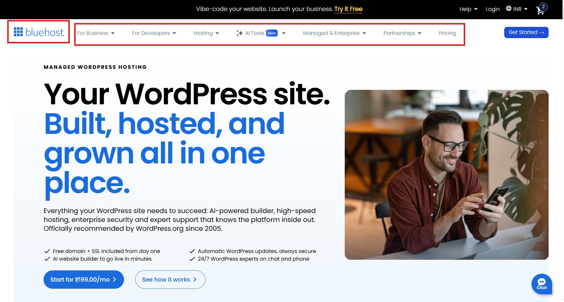Click the "24/7 WordPress experts" feature text

pos(254,259)
